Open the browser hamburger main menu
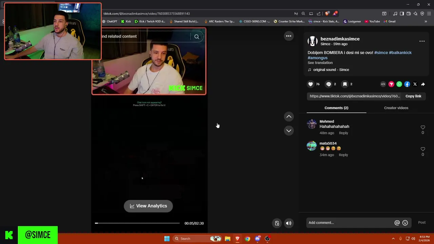The height and width of the screenshot is (244, 434). click(429, 14)
